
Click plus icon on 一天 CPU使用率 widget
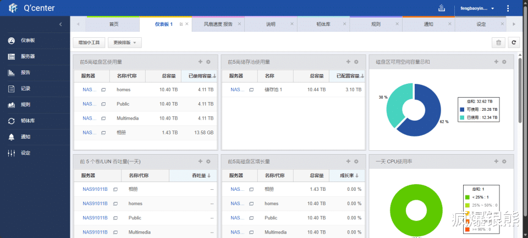[x=496, y=161]
